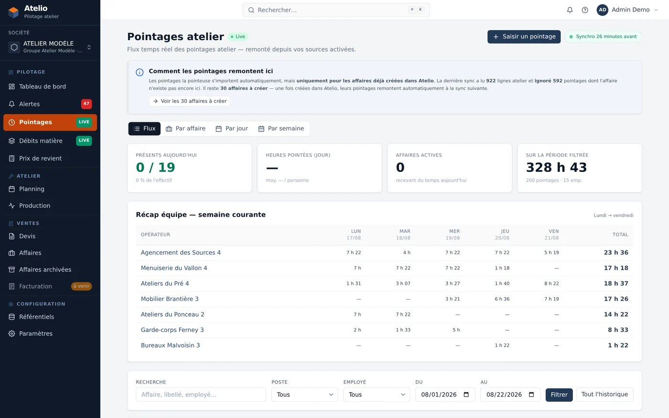This screenshot has width=669, height=418.
Task: Open the Du date picker calendar icon
Action: [x=466, y=395]
